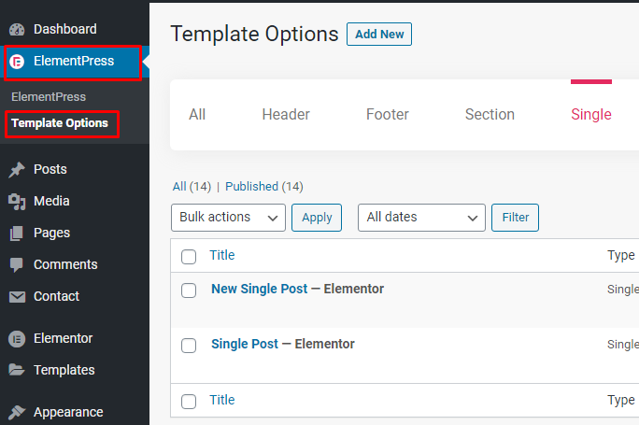Click the Comments speech bubble icon
Image resolution: width=639 pixels, height=425 pixels.
click(x=17, y=265)
